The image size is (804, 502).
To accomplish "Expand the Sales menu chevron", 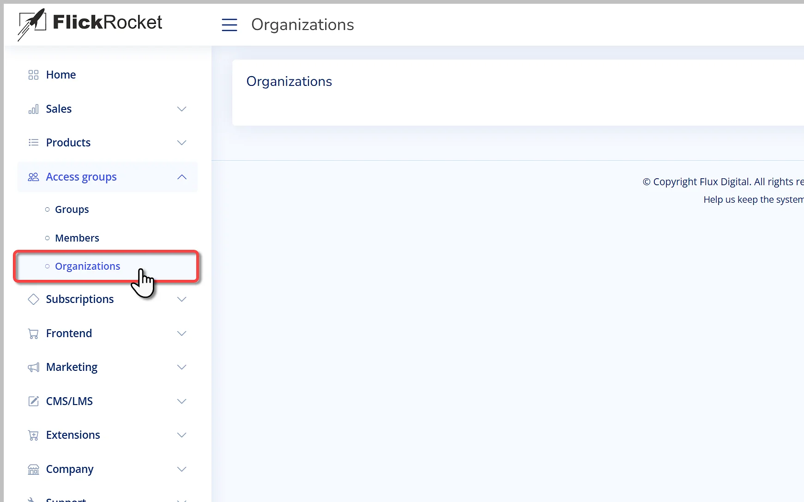I will pyautogui.click(x=182, y=109).
